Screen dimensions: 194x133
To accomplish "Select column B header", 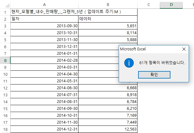I will point(108,5).
